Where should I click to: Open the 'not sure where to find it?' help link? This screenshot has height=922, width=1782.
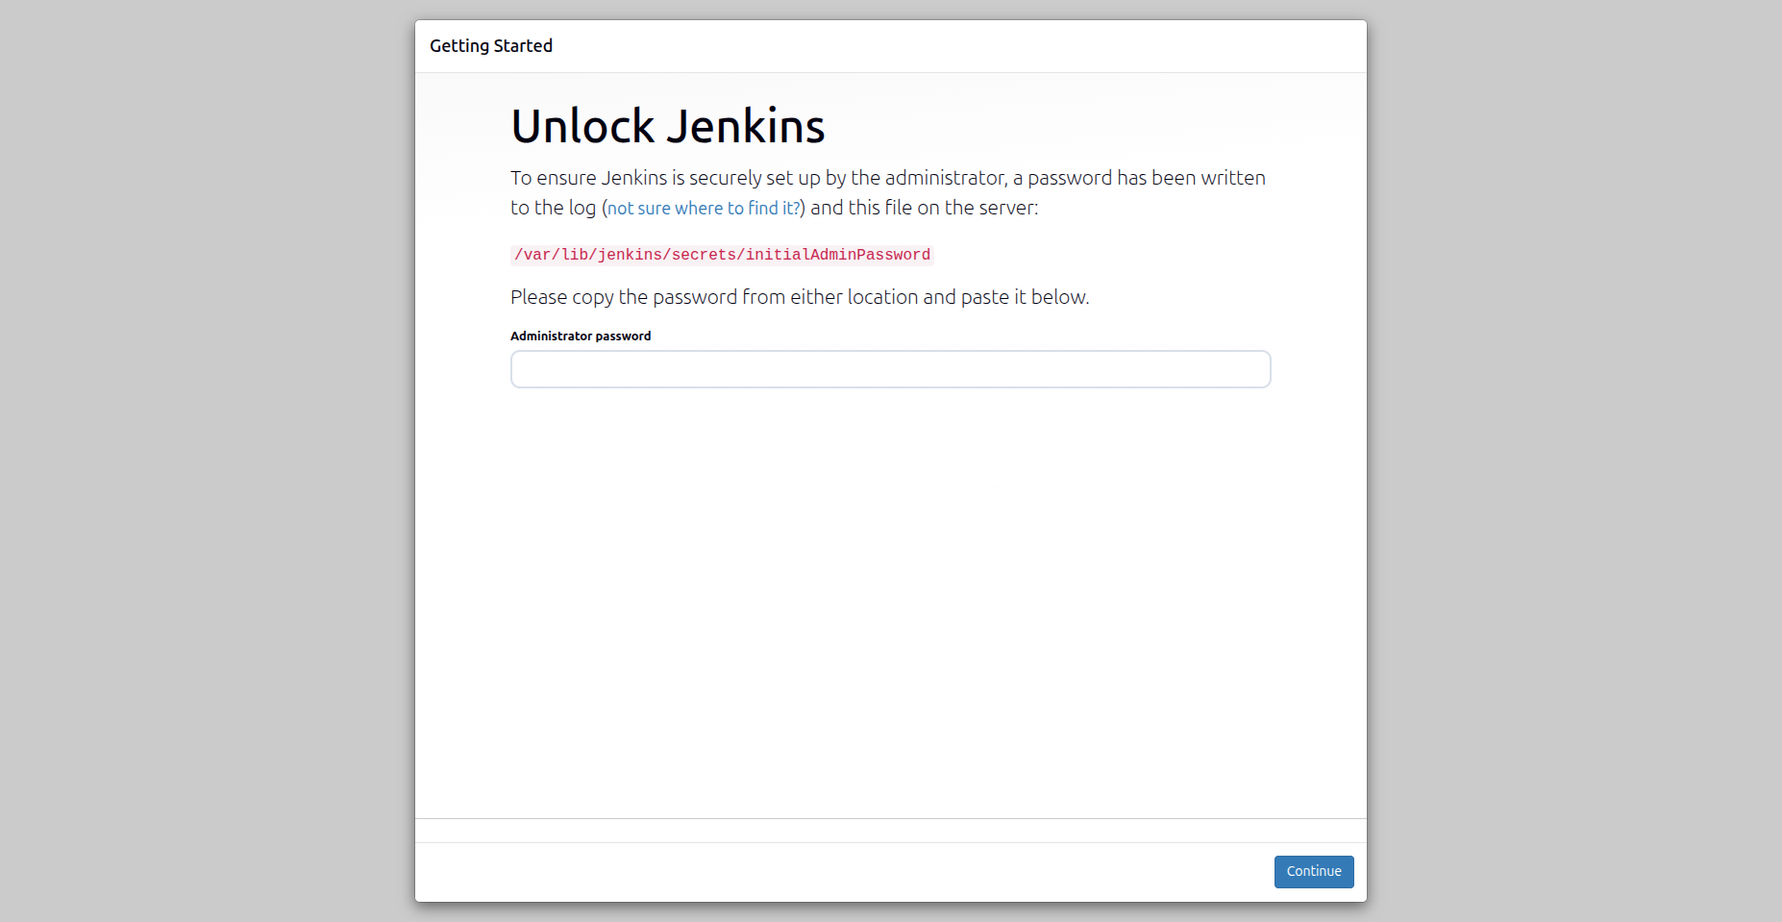(x=703, y=208)
